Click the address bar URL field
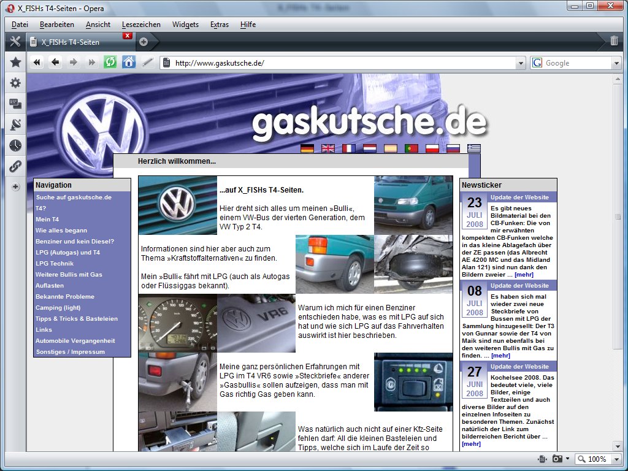628x471 pixels. pos(343,63)
